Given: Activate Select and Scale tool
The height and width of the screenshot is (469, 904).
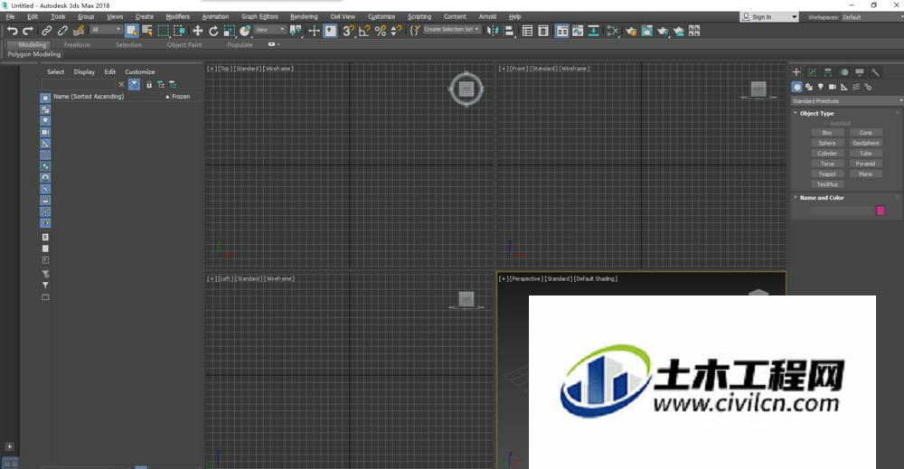Looking at the screenshot, I should [230, 31].
